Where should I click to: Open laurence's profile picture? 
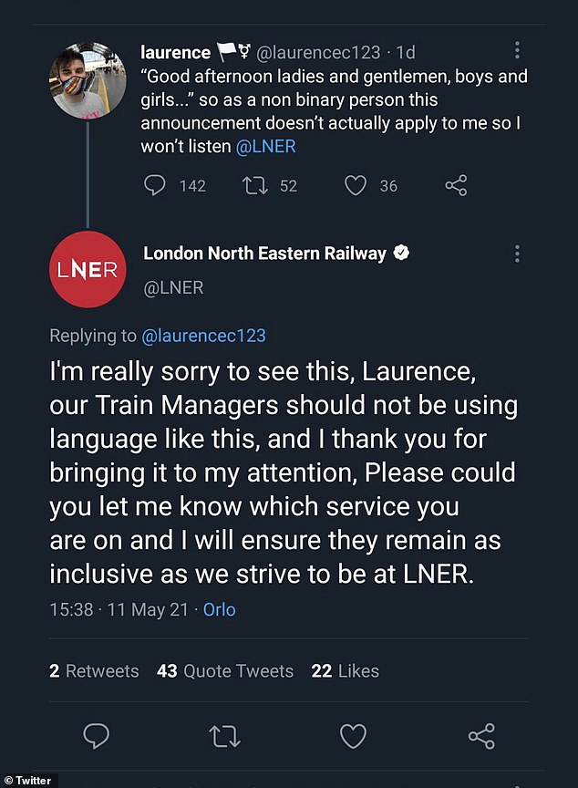[88, 80]
